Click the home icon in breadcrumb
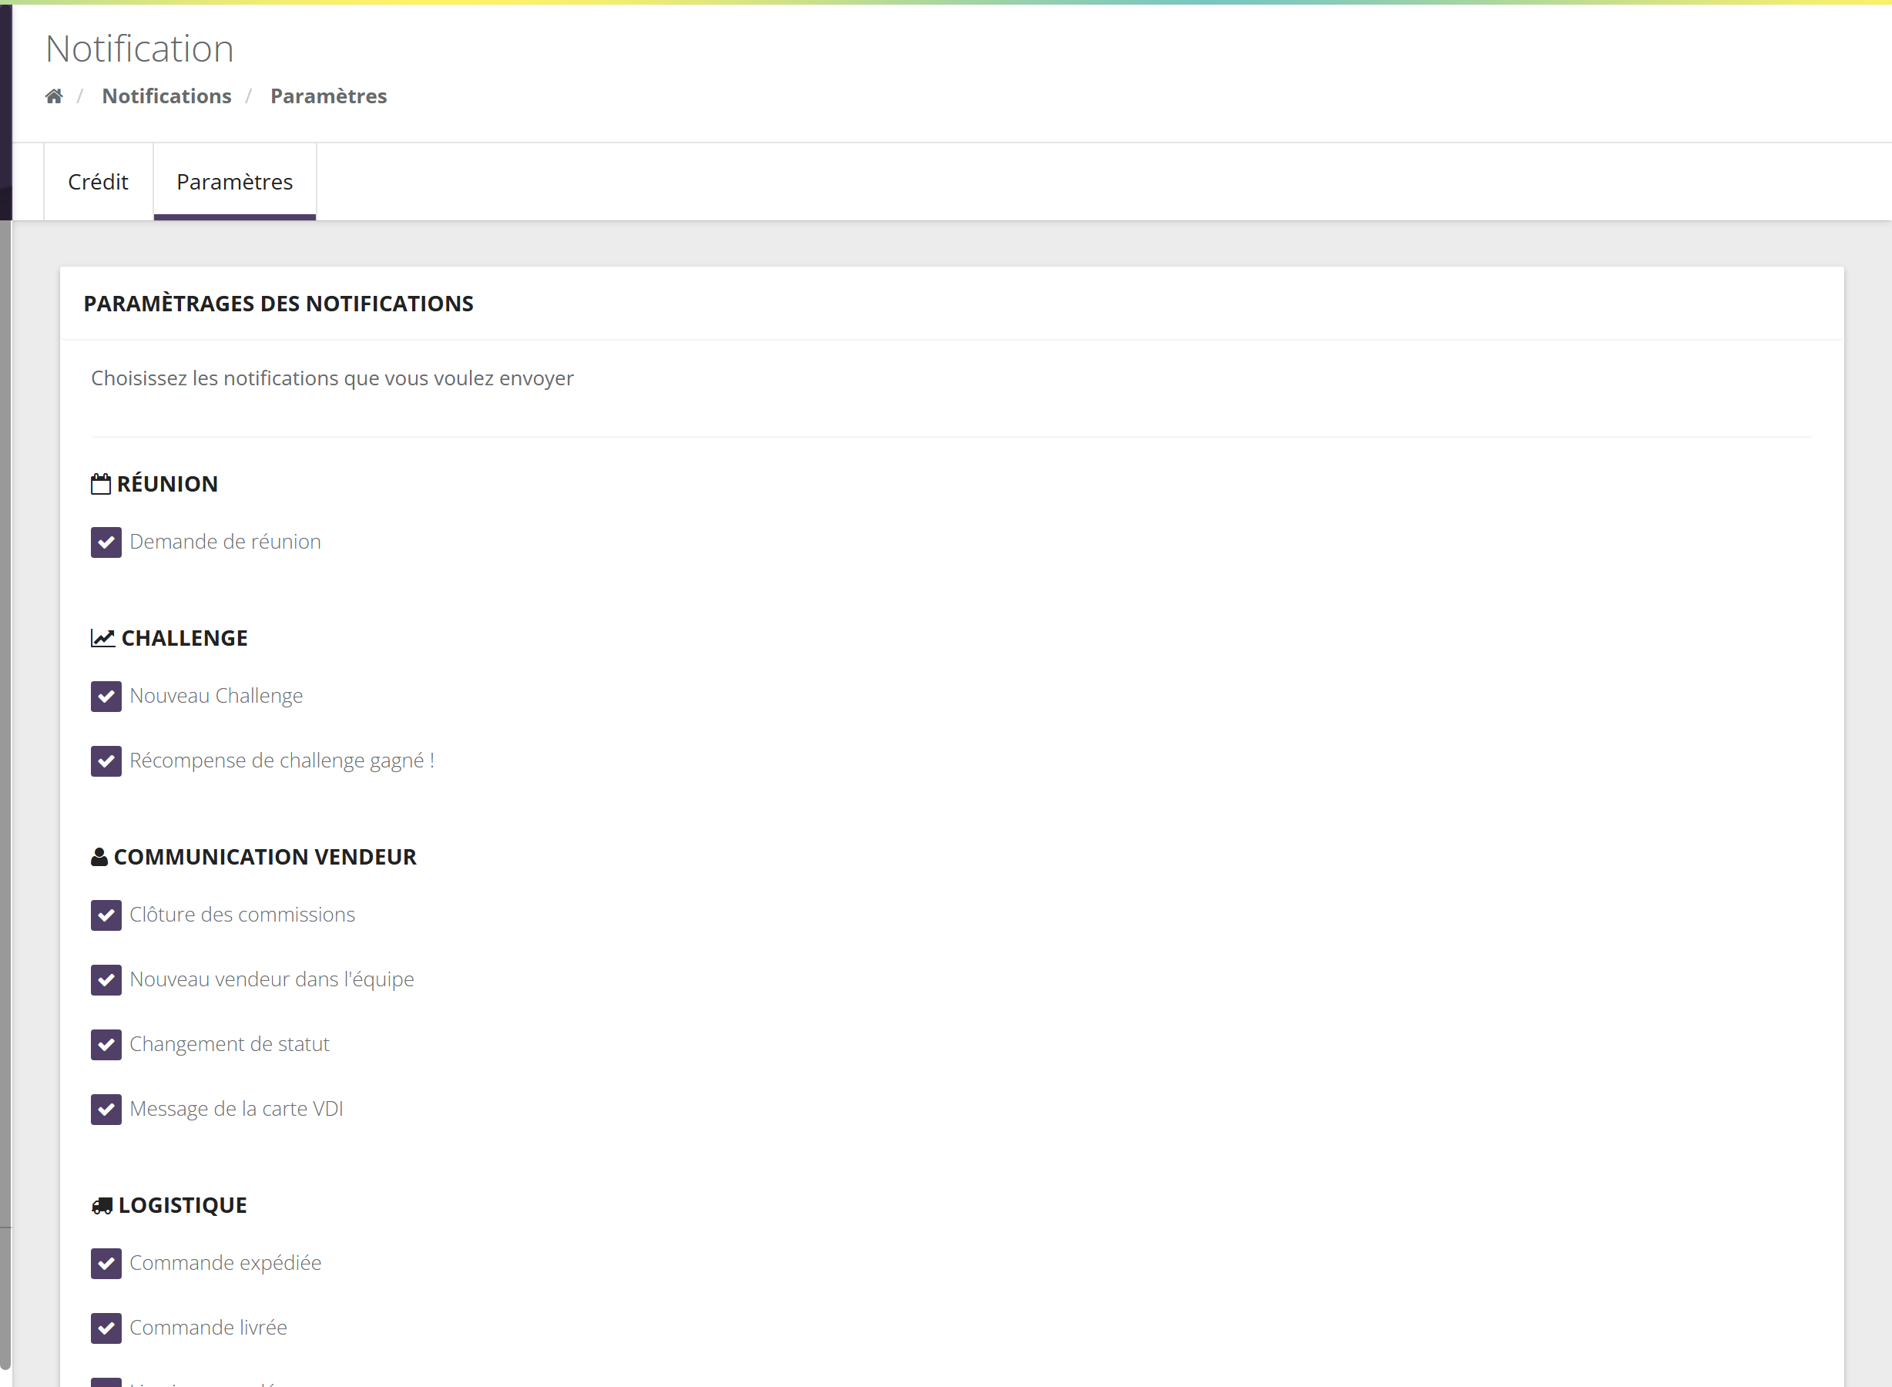This screenshot has height=1387, width=1892. 54,96
